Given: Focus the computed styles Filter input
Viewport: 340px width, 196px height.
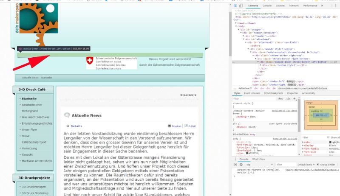Looking at the screenshot, I should (314, 137).
